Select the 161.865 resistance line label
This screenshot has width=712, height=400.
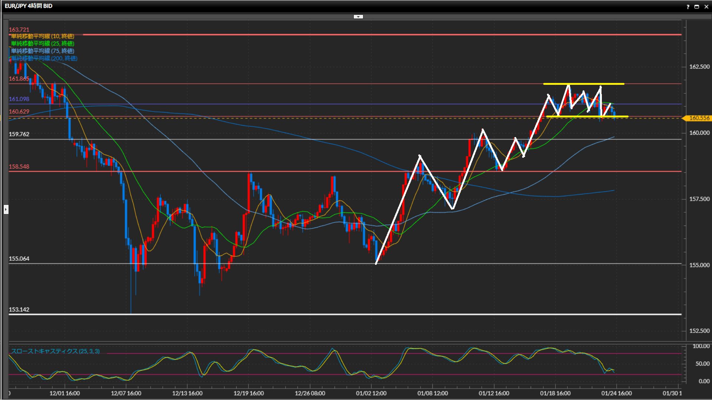19,79
